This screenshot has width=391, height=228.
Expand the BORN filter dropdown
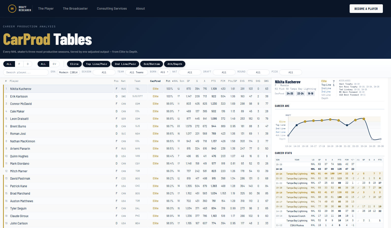coord(164,72)
